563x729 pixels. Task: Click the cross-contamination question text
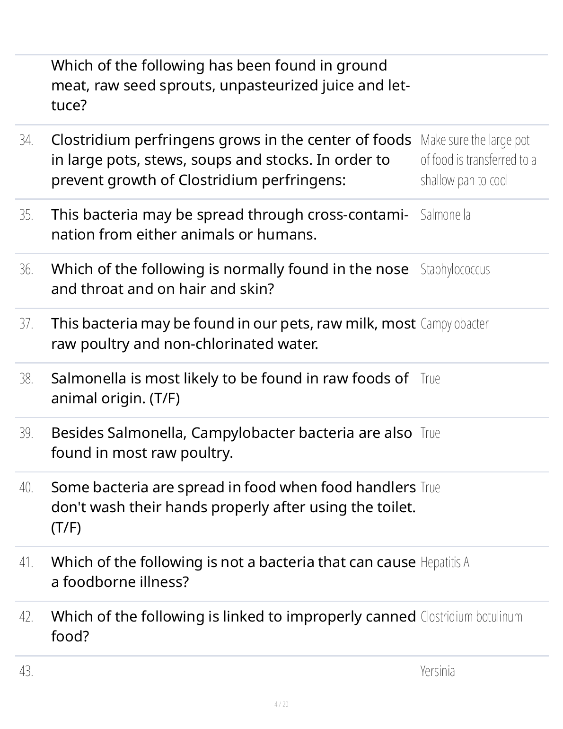pos(230,224)
